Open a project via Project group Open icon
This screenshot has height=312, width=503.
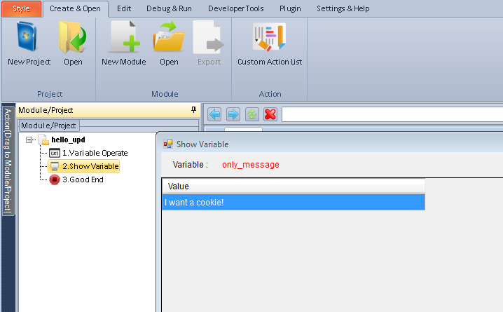click(73, 42)
